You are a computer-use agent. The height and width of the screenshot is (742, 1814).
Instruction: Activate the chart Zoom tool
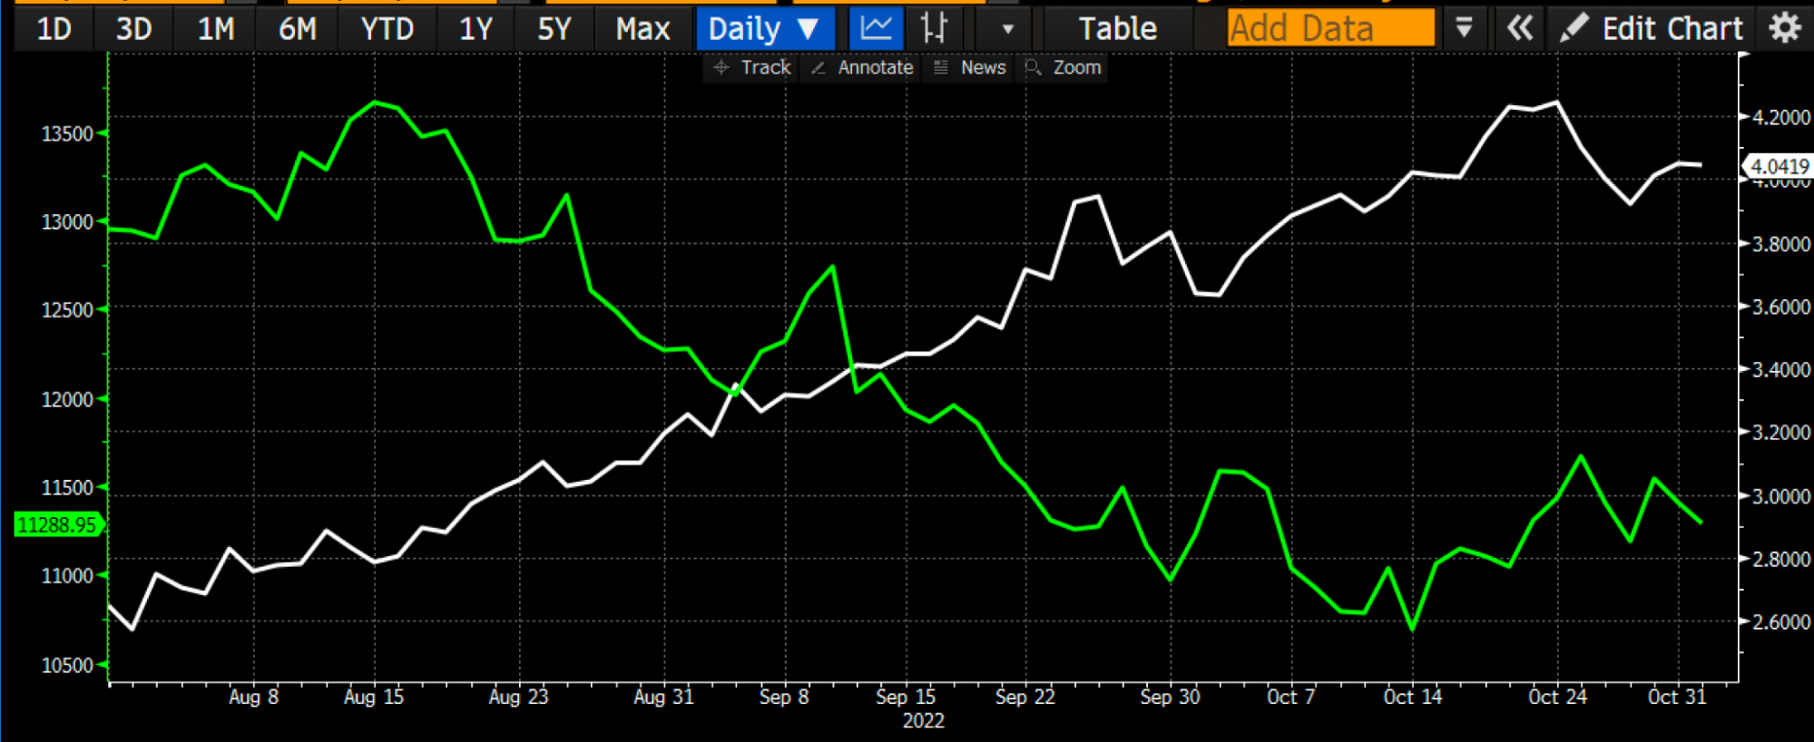1063,67
